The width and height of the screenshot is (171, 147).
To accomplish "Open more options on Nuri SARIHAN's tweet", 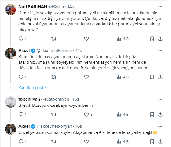I will click(x=161, y=6).
